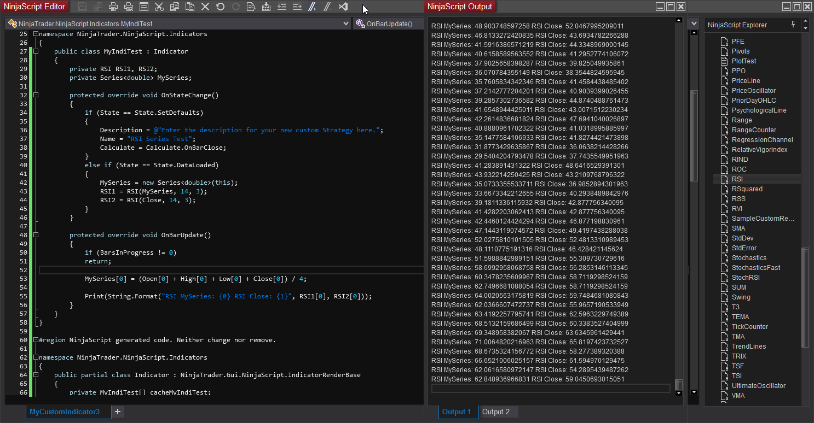Switch to the Output 2 tab
The width and height of the screenshot is (814, 423).
point(495,412)
